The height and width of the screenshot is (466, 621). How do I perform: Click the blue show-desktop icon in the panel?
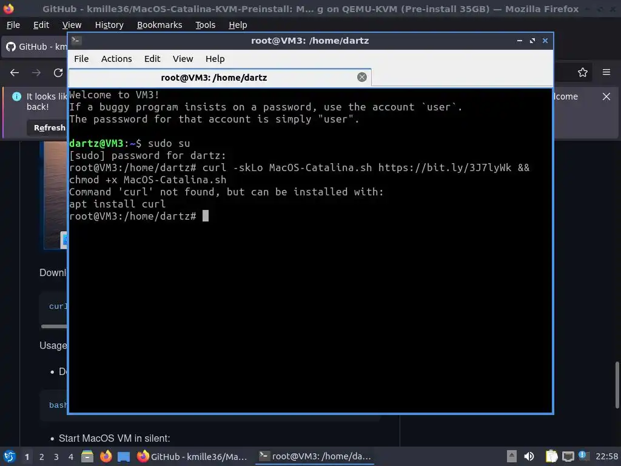tap(124, 456)
